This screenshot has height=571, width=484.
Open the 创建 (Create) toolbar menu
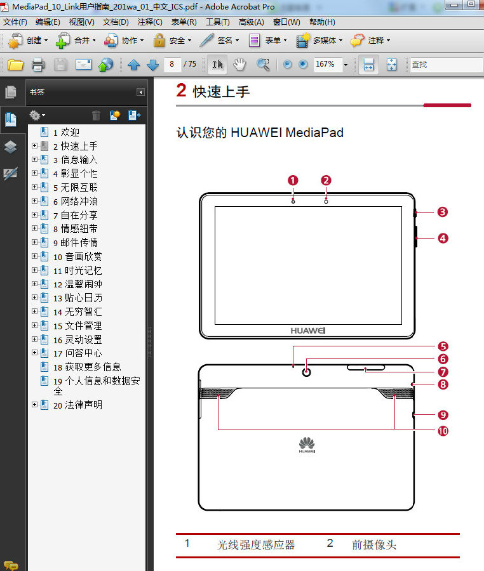click(x=28, y=41)
